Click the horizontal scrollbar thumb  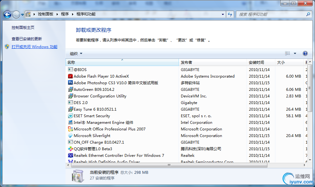(x=169, y=165)
